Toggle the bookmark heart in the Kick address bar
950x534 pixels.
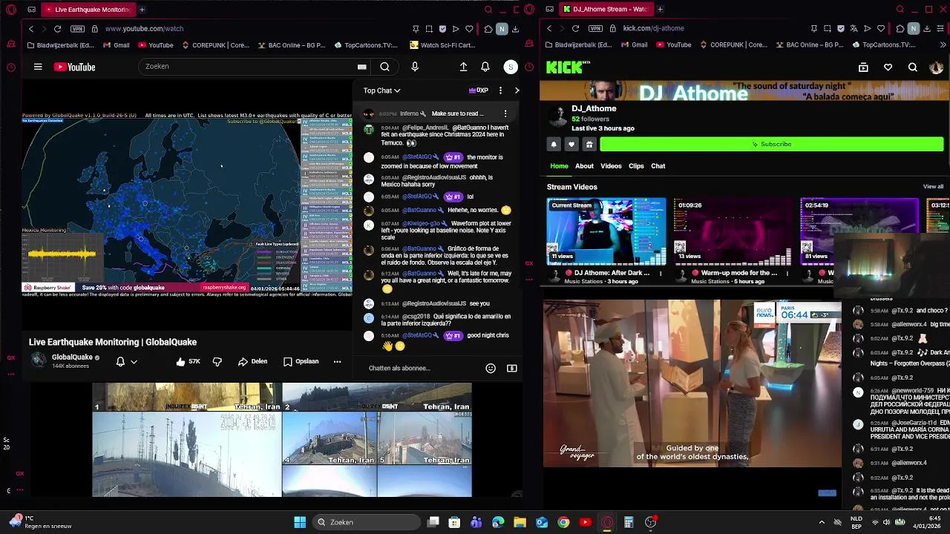(x=881, y=28)
